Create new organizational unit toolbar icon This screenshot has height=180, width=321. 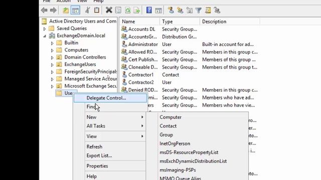pos(190,10)
